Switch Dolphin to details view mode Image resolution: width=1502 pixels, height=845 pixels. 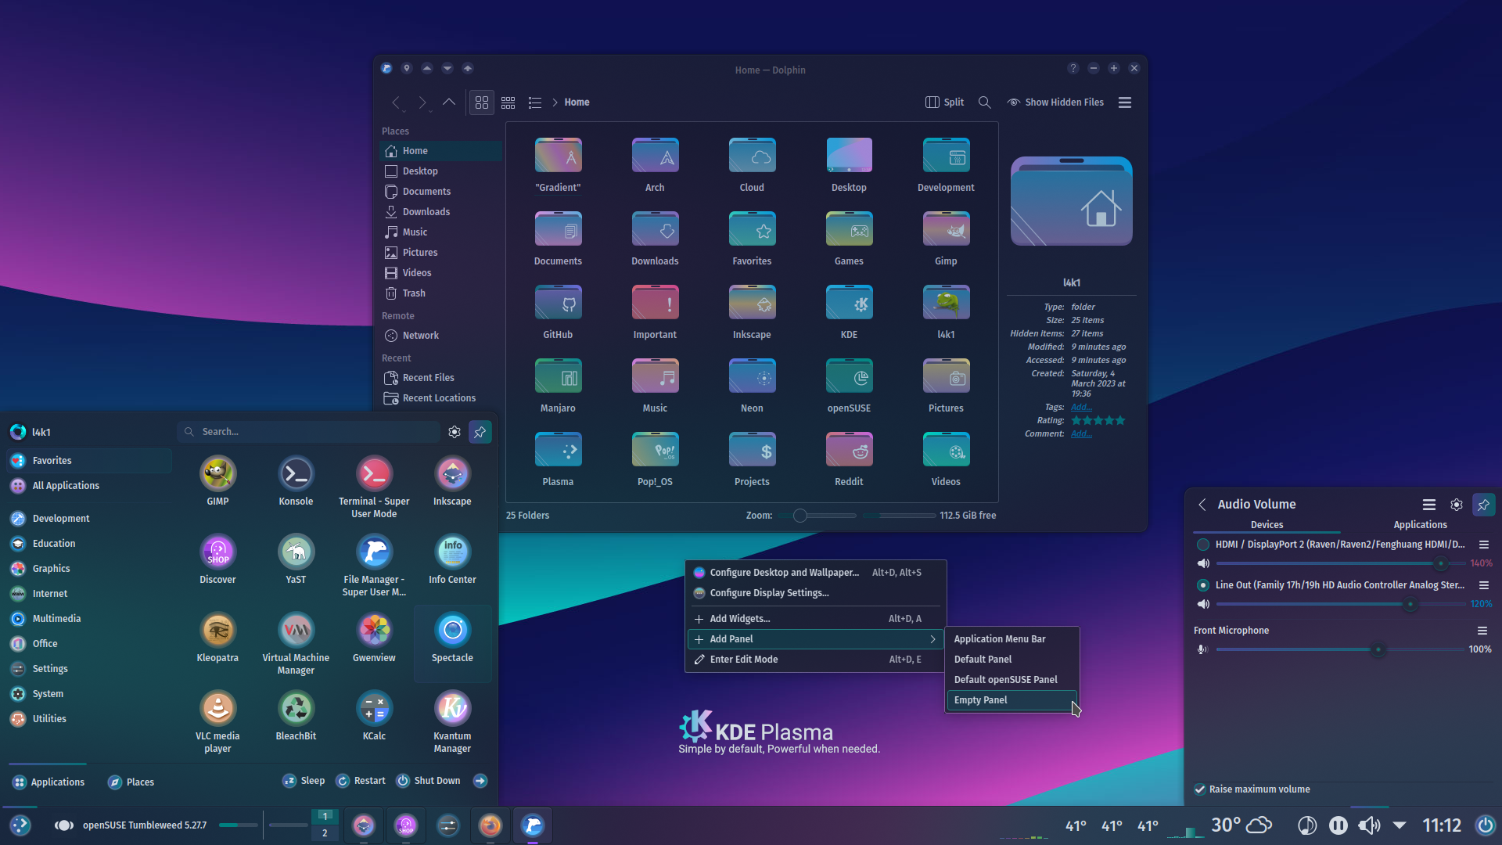tap(535, 102)
